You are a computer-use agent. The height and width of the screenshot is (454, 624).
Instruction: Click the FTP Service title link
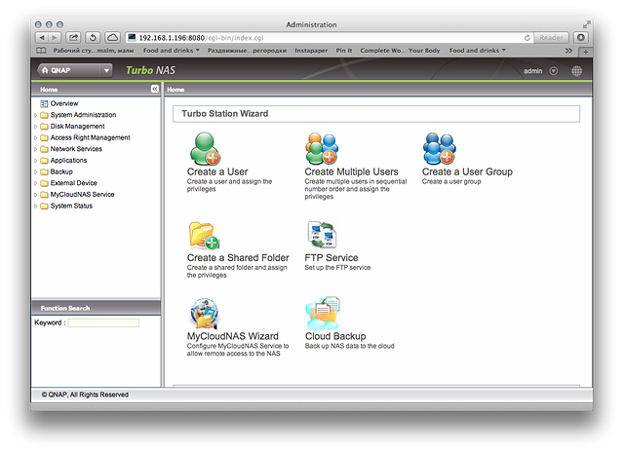(x=331, y=257)
